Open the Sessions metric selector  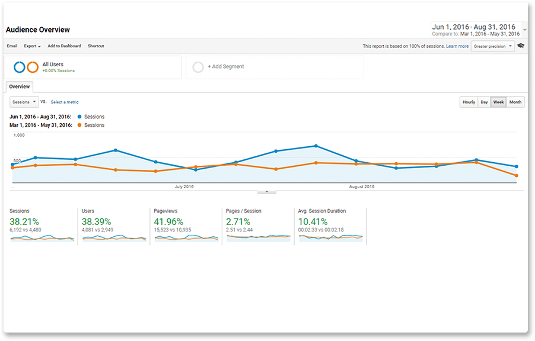pos(24,102)
